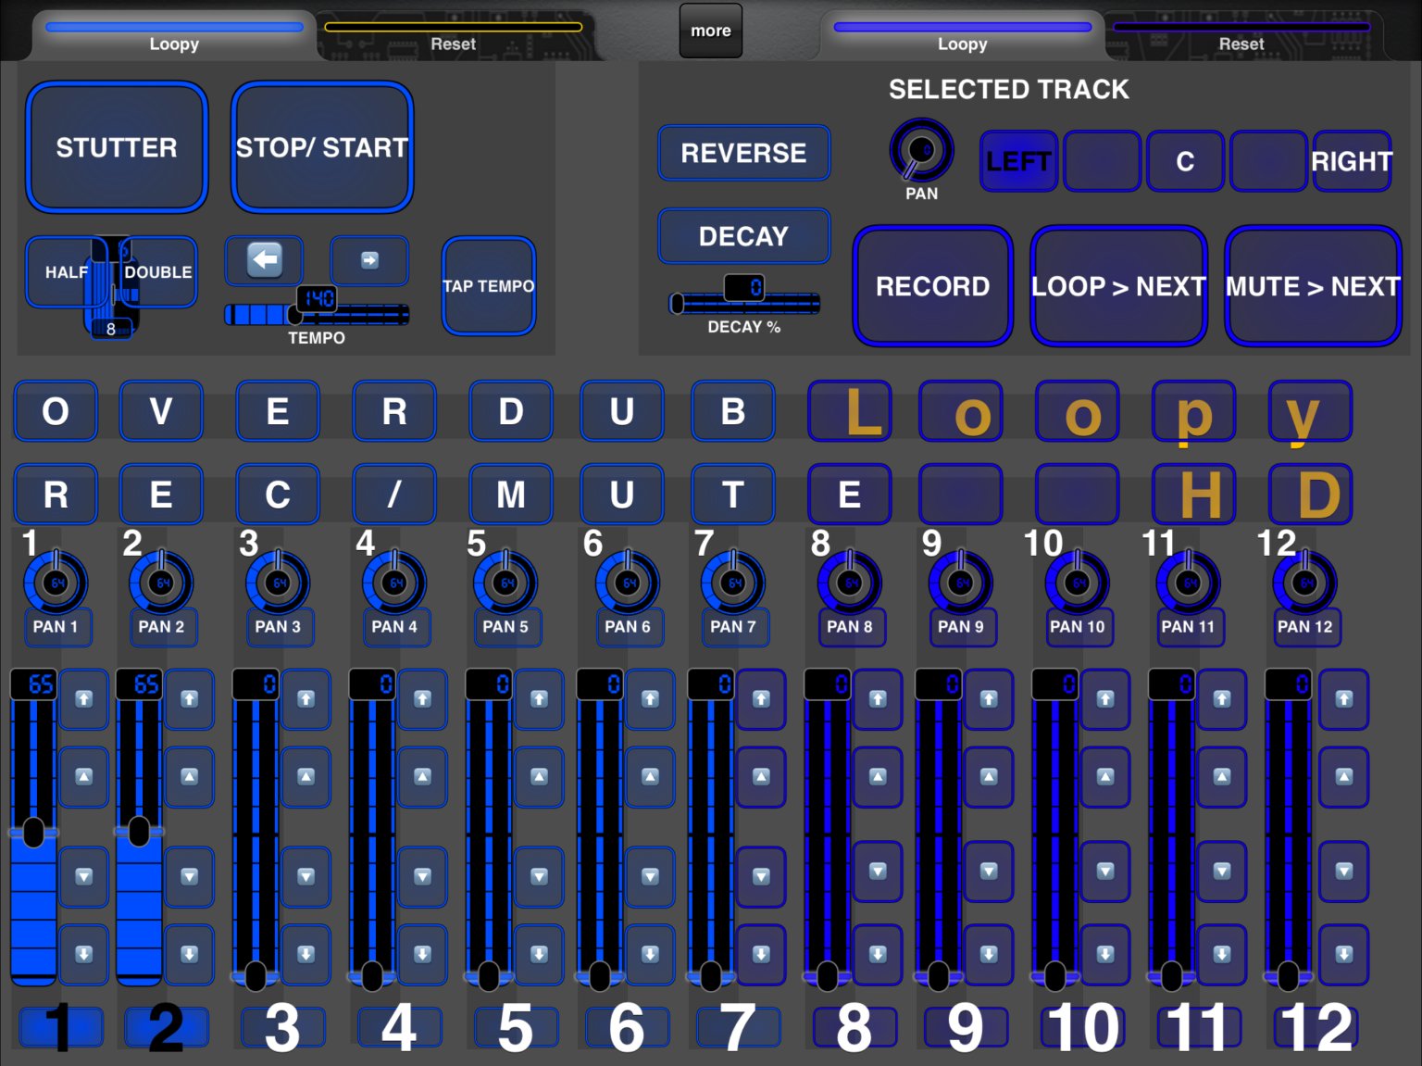Click the PAN 7 knob
The width and height of the screenshot is (1422, 1066).
click(x=733, y=583)
